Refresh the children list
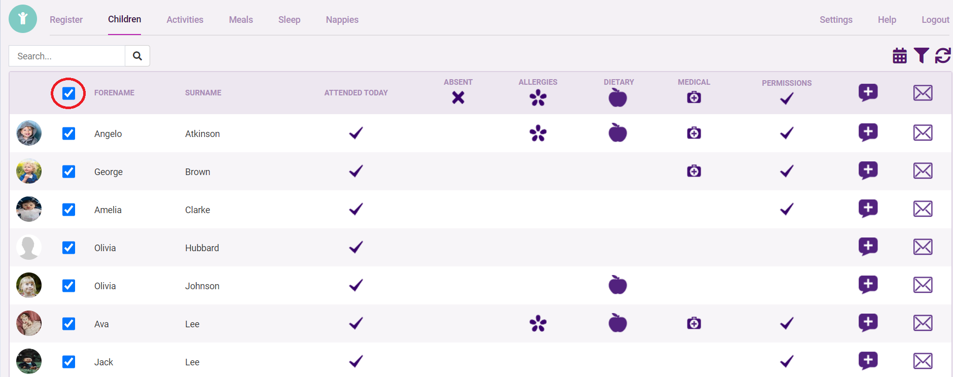The image size is (953, 377). pyautogui.click(x=943, y=55)
